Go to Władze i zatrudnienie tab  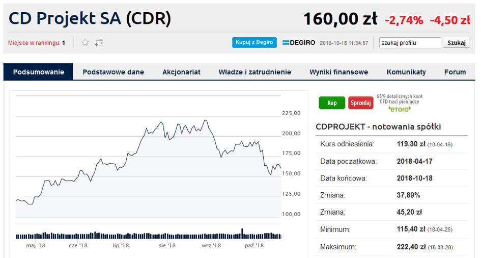tap(254, 72)
